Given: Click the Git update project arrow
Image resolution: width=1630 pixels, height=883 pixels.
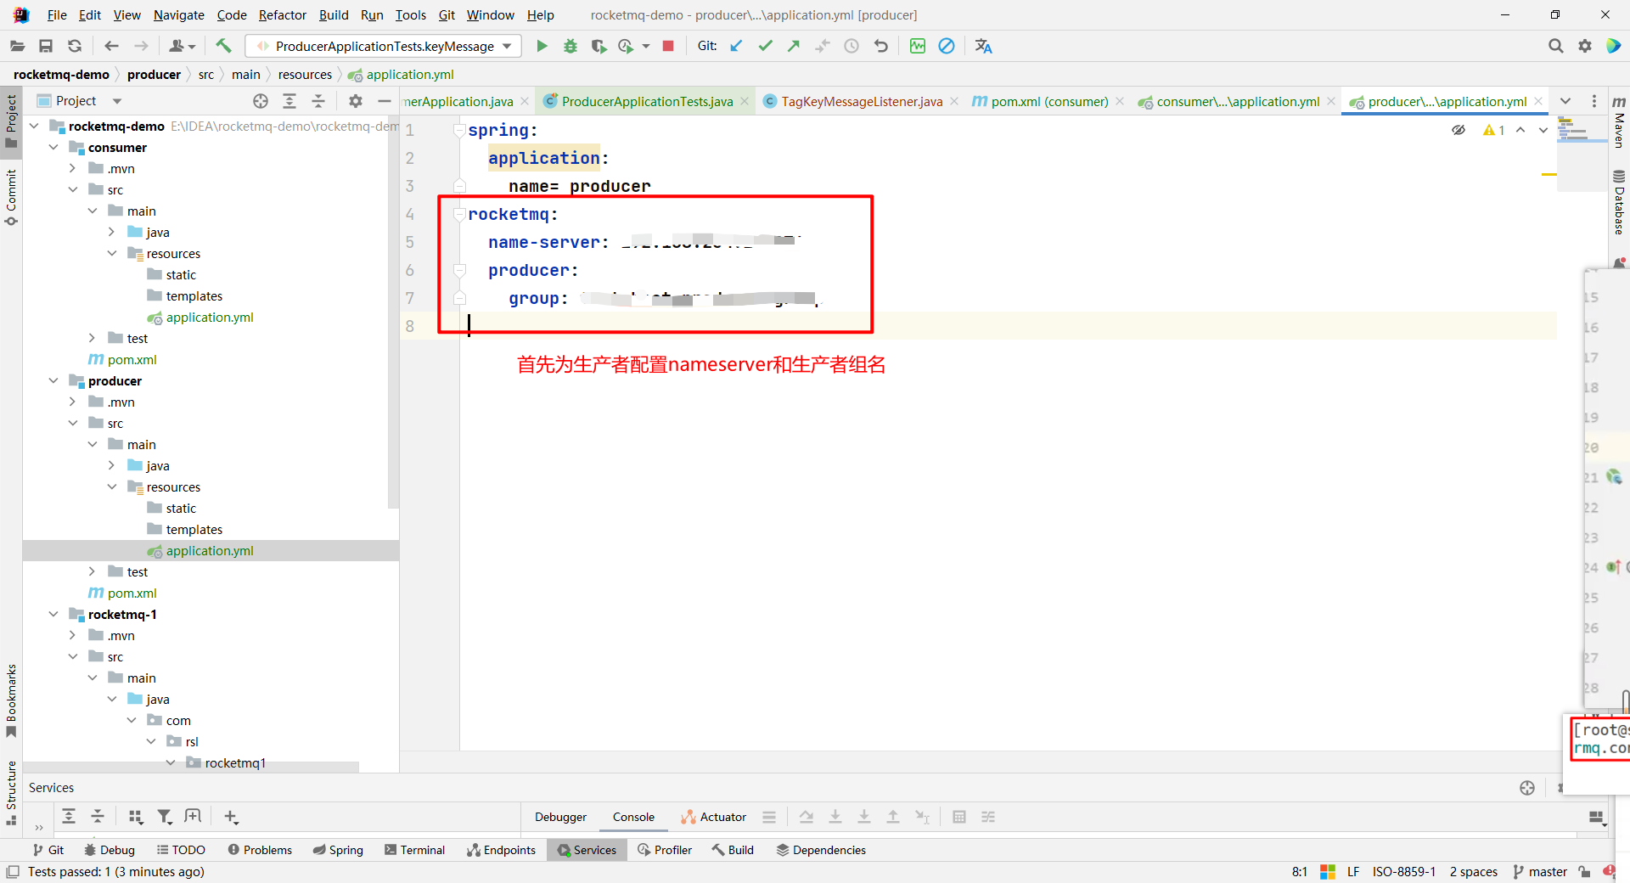Looking at the screenshot, I should click(x=736, y=46).
